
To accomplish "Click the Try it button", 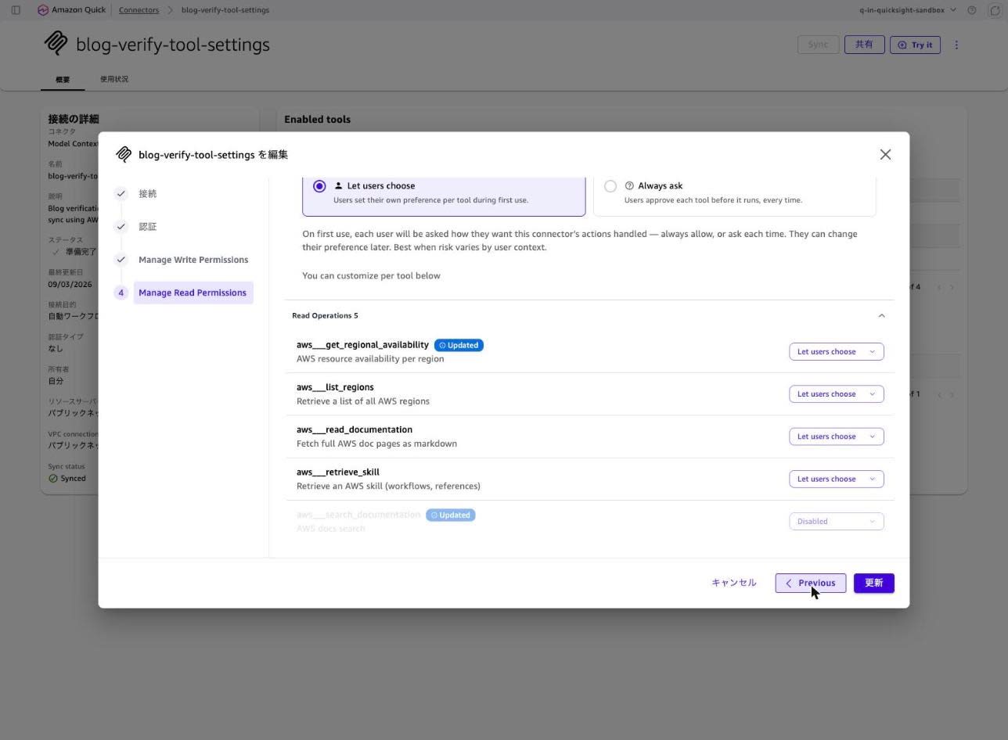I will click(915, 45).
